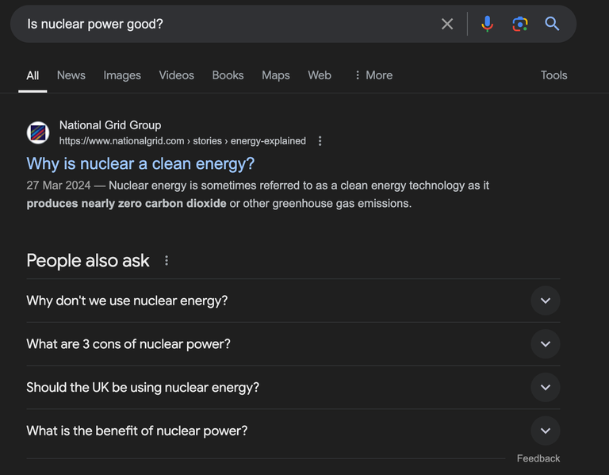
Task: Switch to the News tab
Action: [71, 75]
